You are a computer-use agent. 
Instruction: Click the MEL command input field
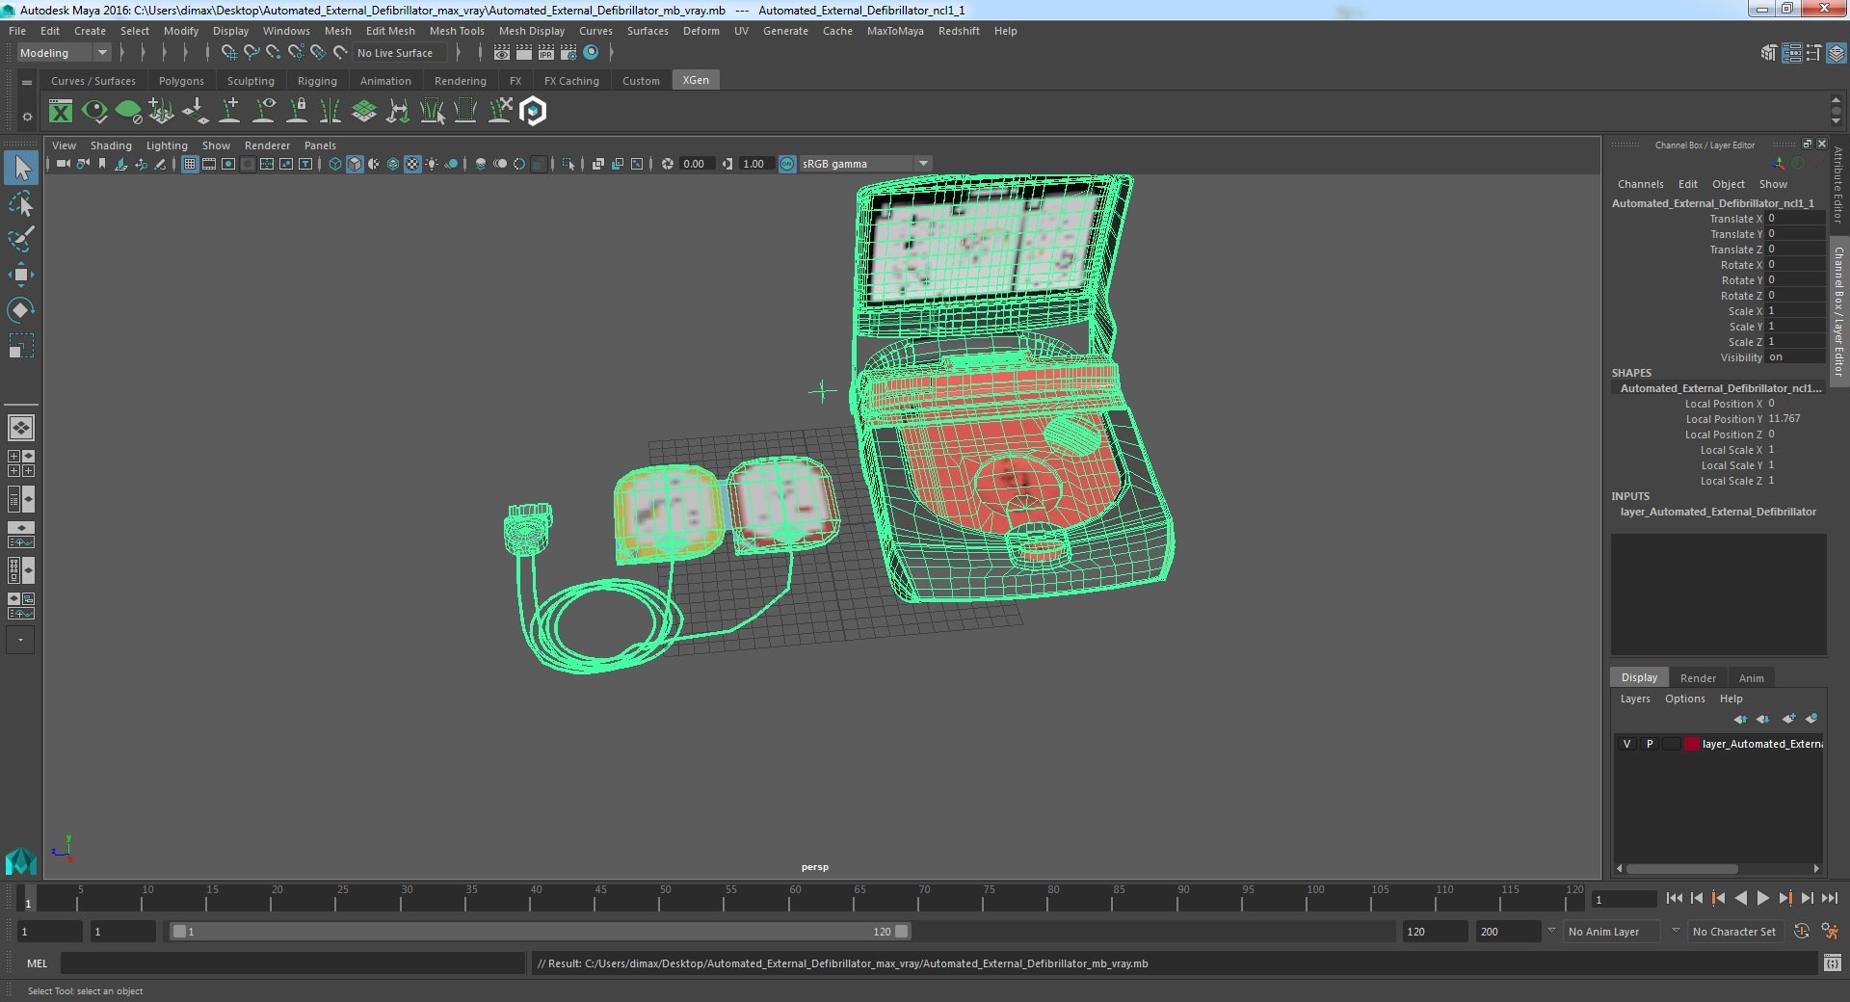(x=293, y=963)
